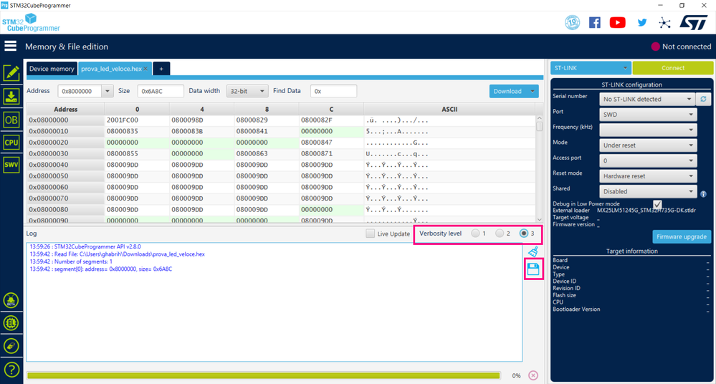Screen dimensions: 716x384
Task: Click the log line Number of segments: 1
Action: click(x=71, y=261)
